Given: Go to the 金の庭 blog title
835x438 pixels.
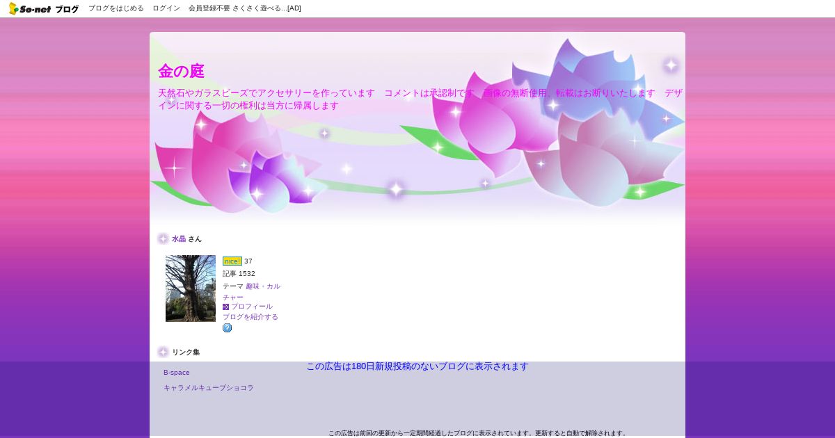Looking at the screenshot, I should [x=181, y=71].
